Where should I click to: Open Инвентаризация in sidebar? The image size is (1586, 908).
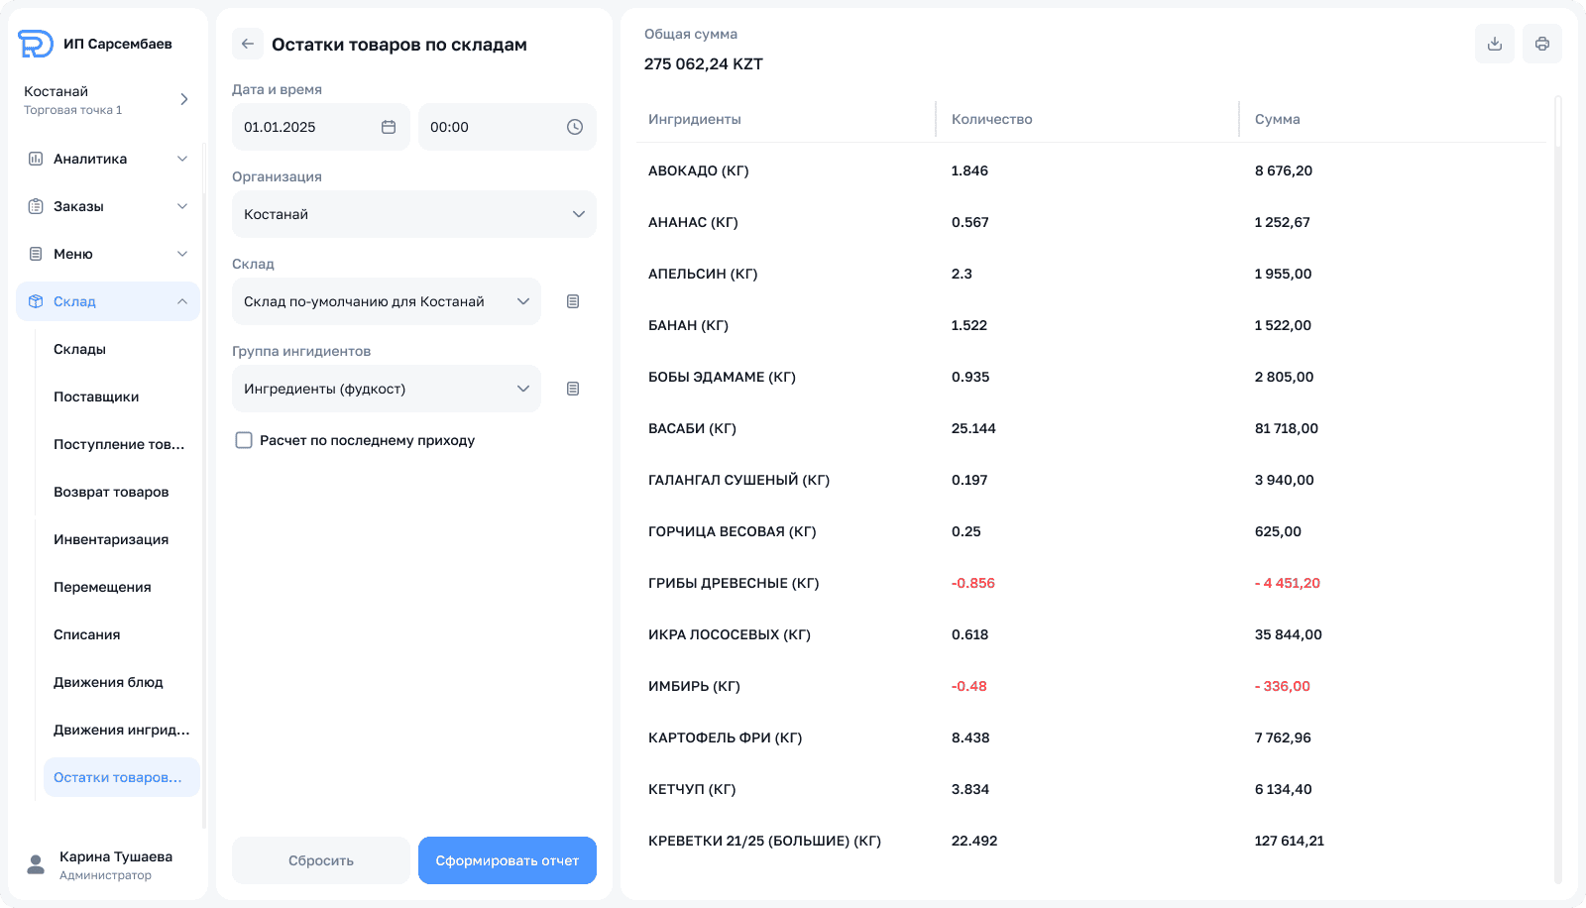111,539
